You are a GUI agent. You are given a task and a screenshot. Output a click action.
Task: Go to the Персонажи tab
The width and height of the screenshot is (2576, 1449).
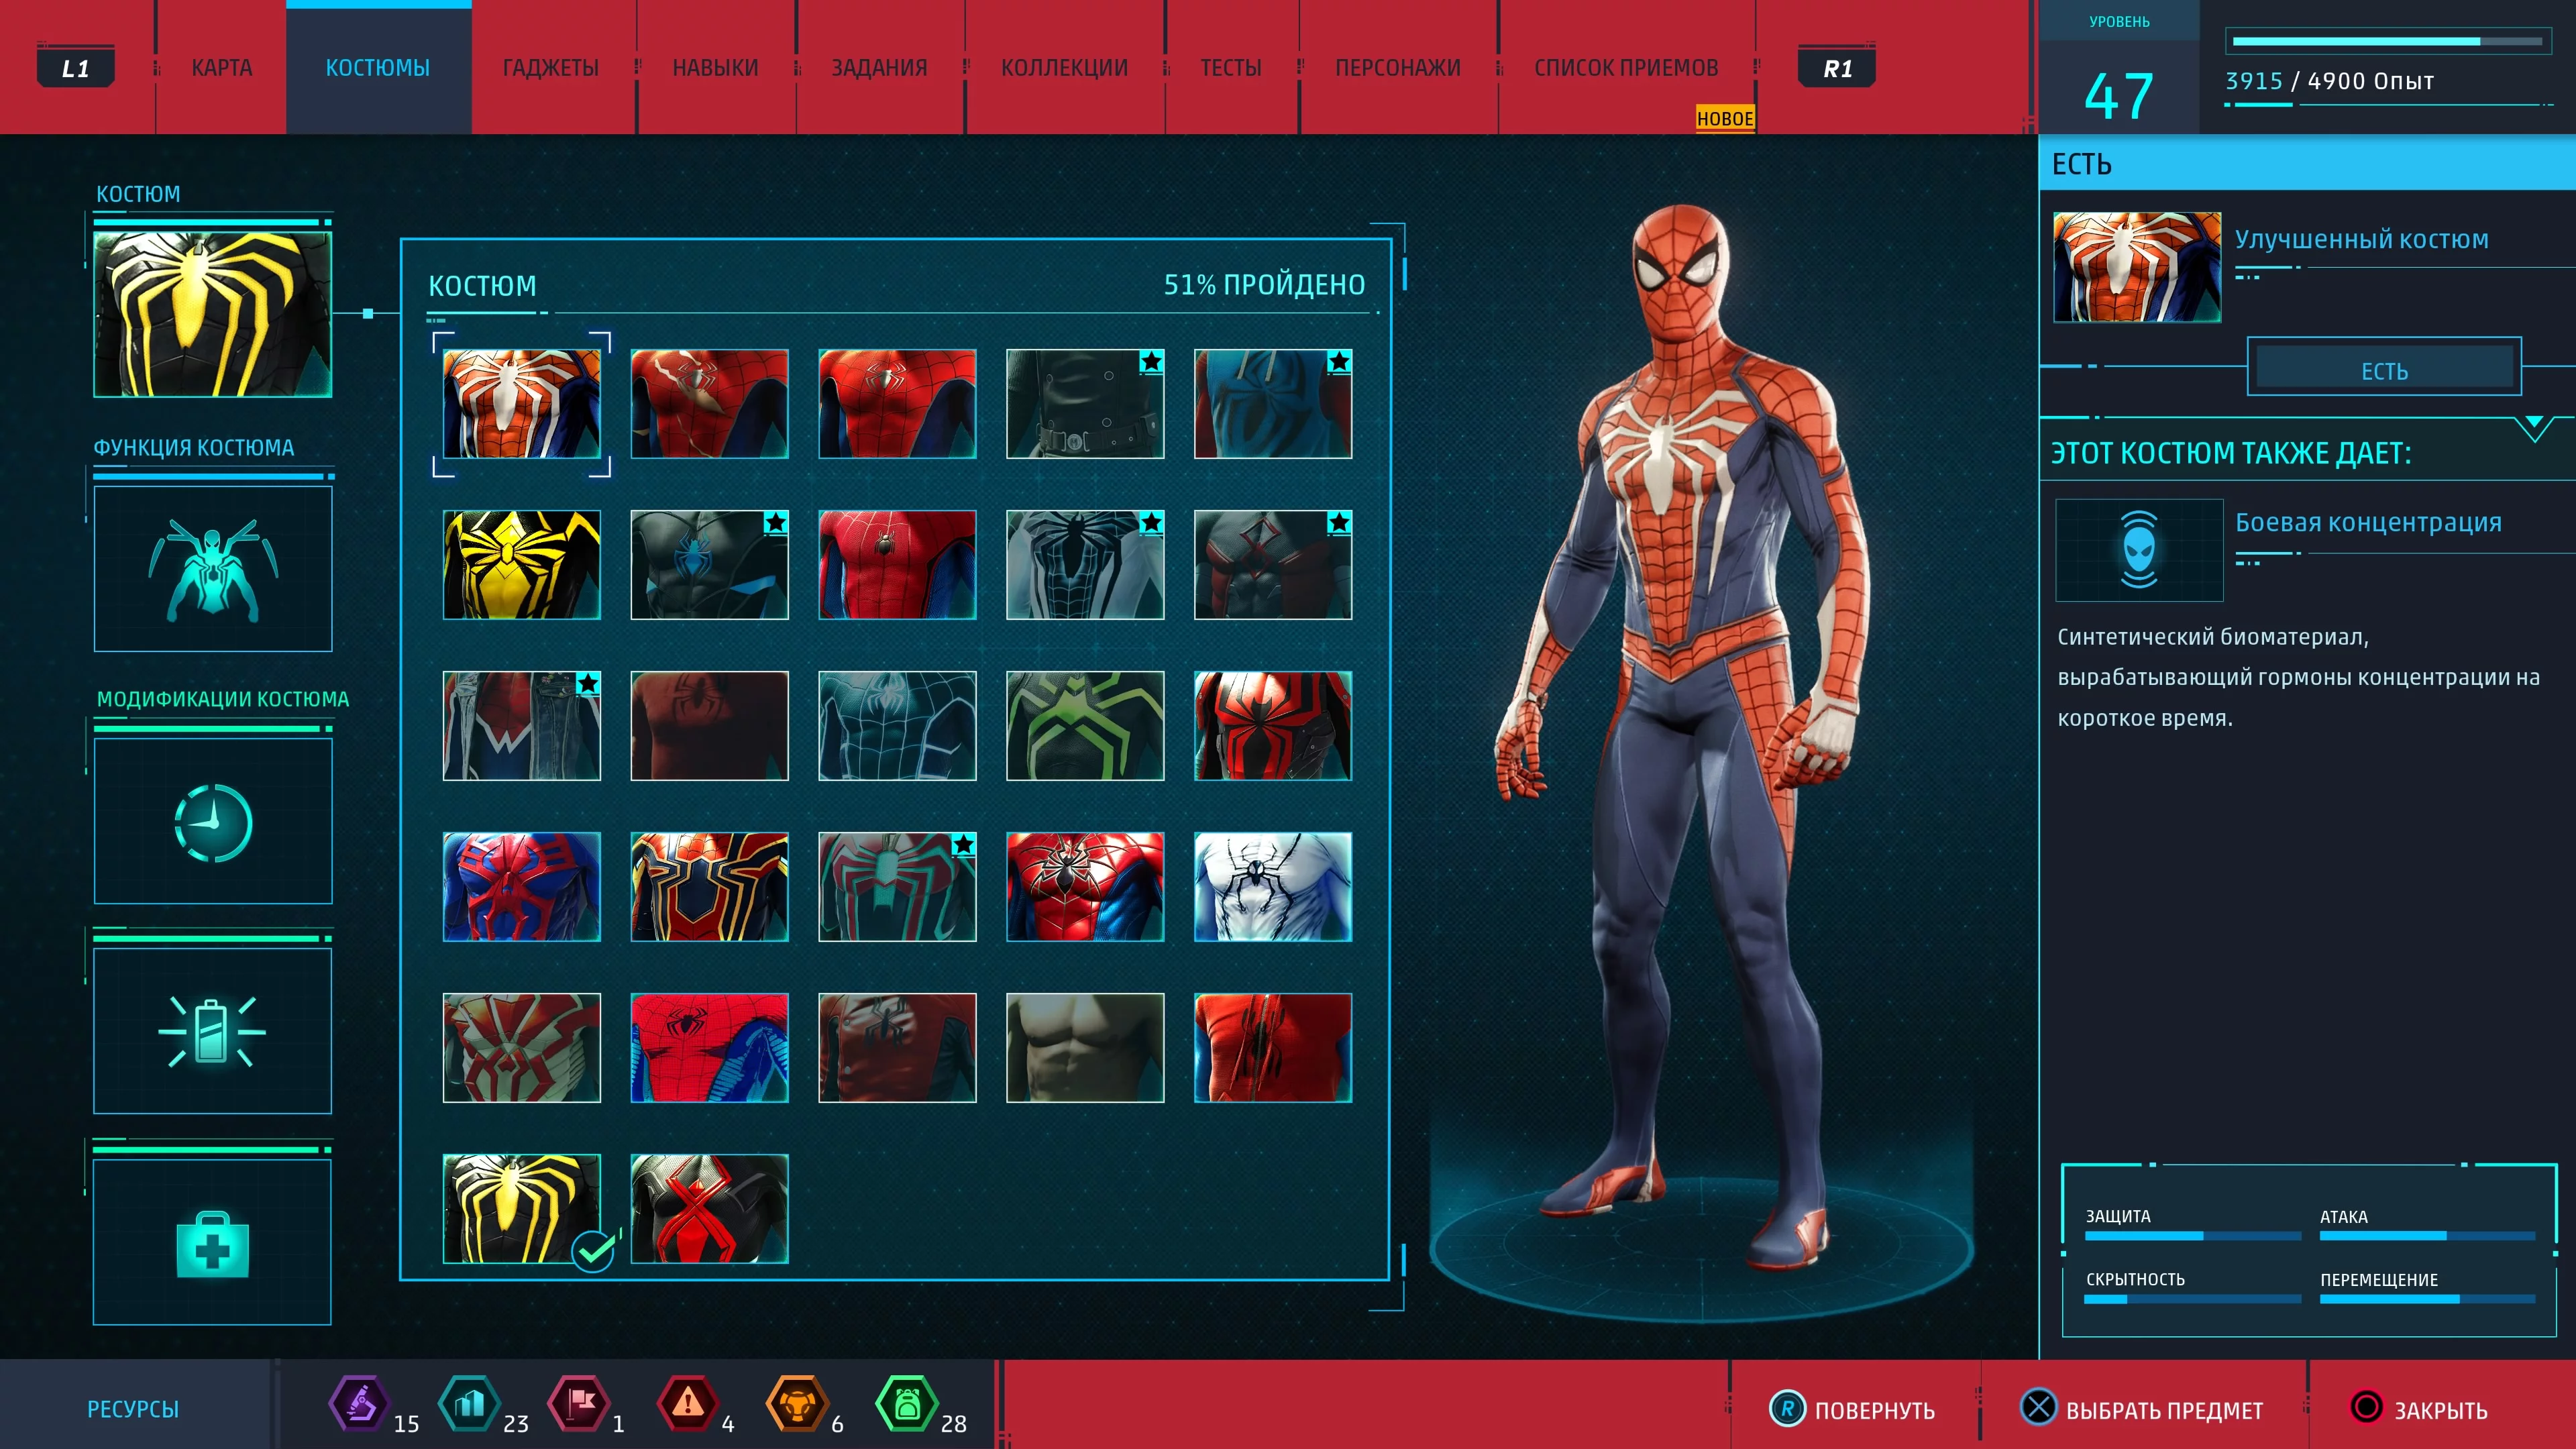pyautogui.click(x=1397, y=68)
